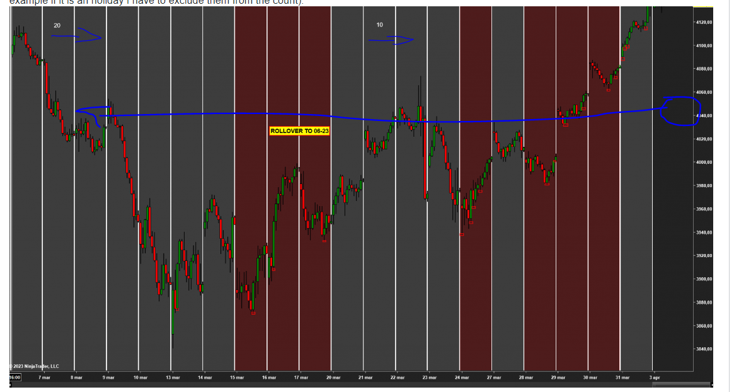
Task: Click the 10 mar date label
Action: 140,378
